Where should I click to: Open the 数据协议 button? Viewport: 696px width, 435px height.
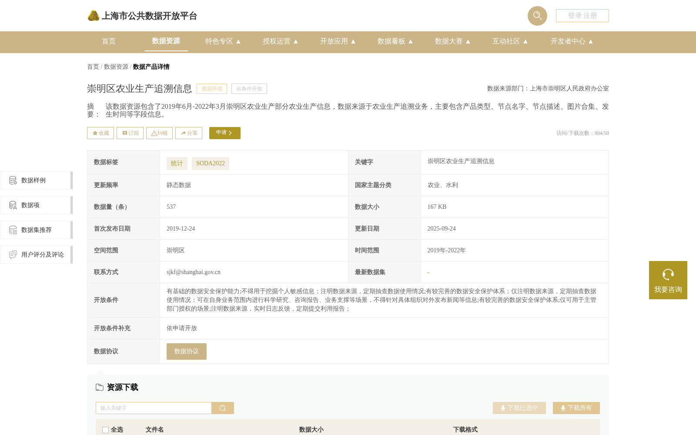[187, 351]
